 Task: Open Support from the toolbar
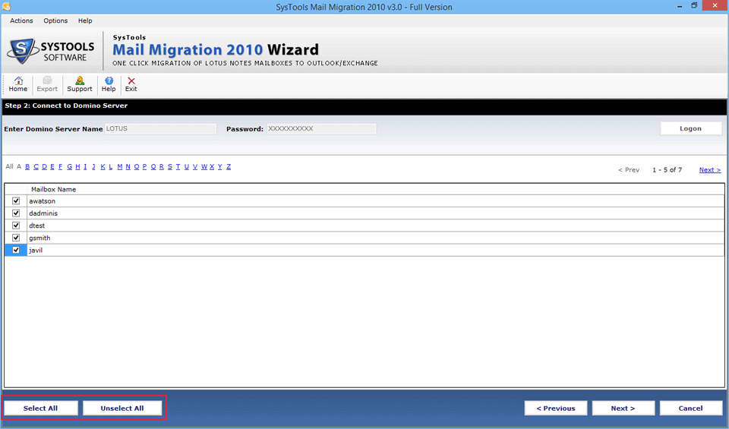(x=80, y=84)
